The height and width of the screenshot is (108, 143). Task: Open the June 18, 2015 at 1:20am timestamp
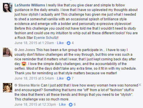click(34, 43)
